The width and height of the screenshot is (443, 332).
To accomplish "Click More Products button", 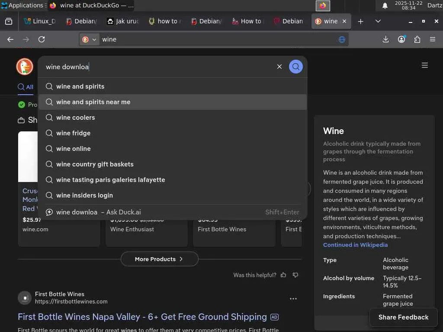I will tap(159, 259).
